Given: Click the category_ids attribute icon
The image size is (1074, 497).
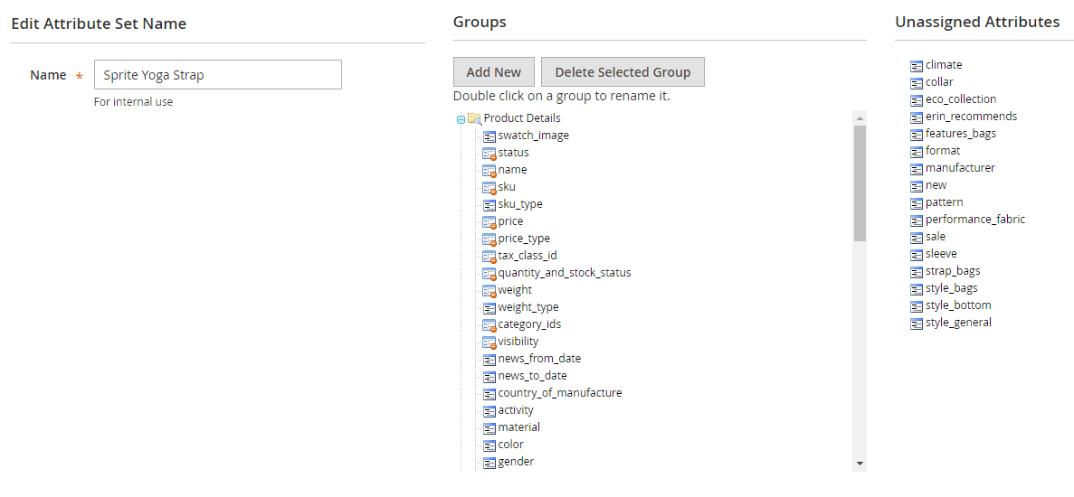Looking at the screenshot, I should pyautogui.click(x=489, y=324).
